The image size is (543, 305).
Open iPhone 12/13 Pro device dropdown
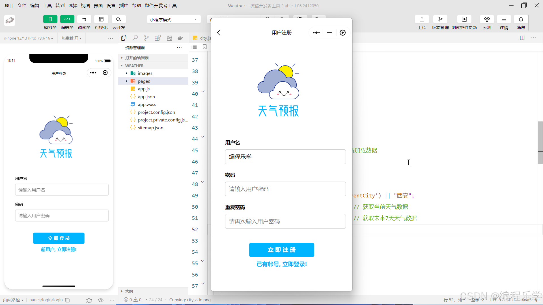tap(28, 38)
